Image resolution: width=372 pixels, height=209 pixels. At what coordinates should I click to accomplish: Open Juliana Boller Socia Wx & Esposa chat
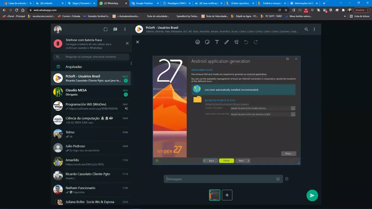[91, 201]
